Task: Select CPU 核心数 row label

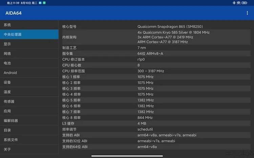Action: (71, 65)
